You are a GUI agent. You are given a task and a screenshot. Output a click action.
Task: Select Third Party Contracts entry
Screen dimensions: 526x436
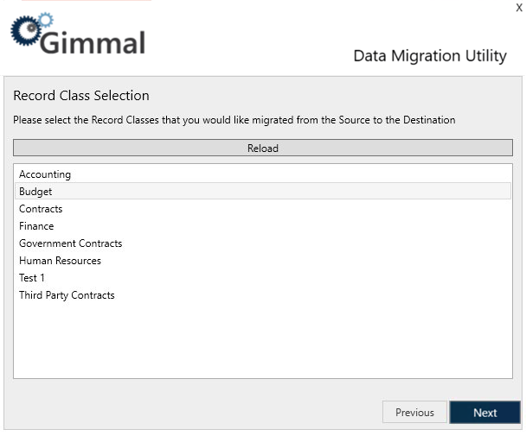tap(67, 295)
